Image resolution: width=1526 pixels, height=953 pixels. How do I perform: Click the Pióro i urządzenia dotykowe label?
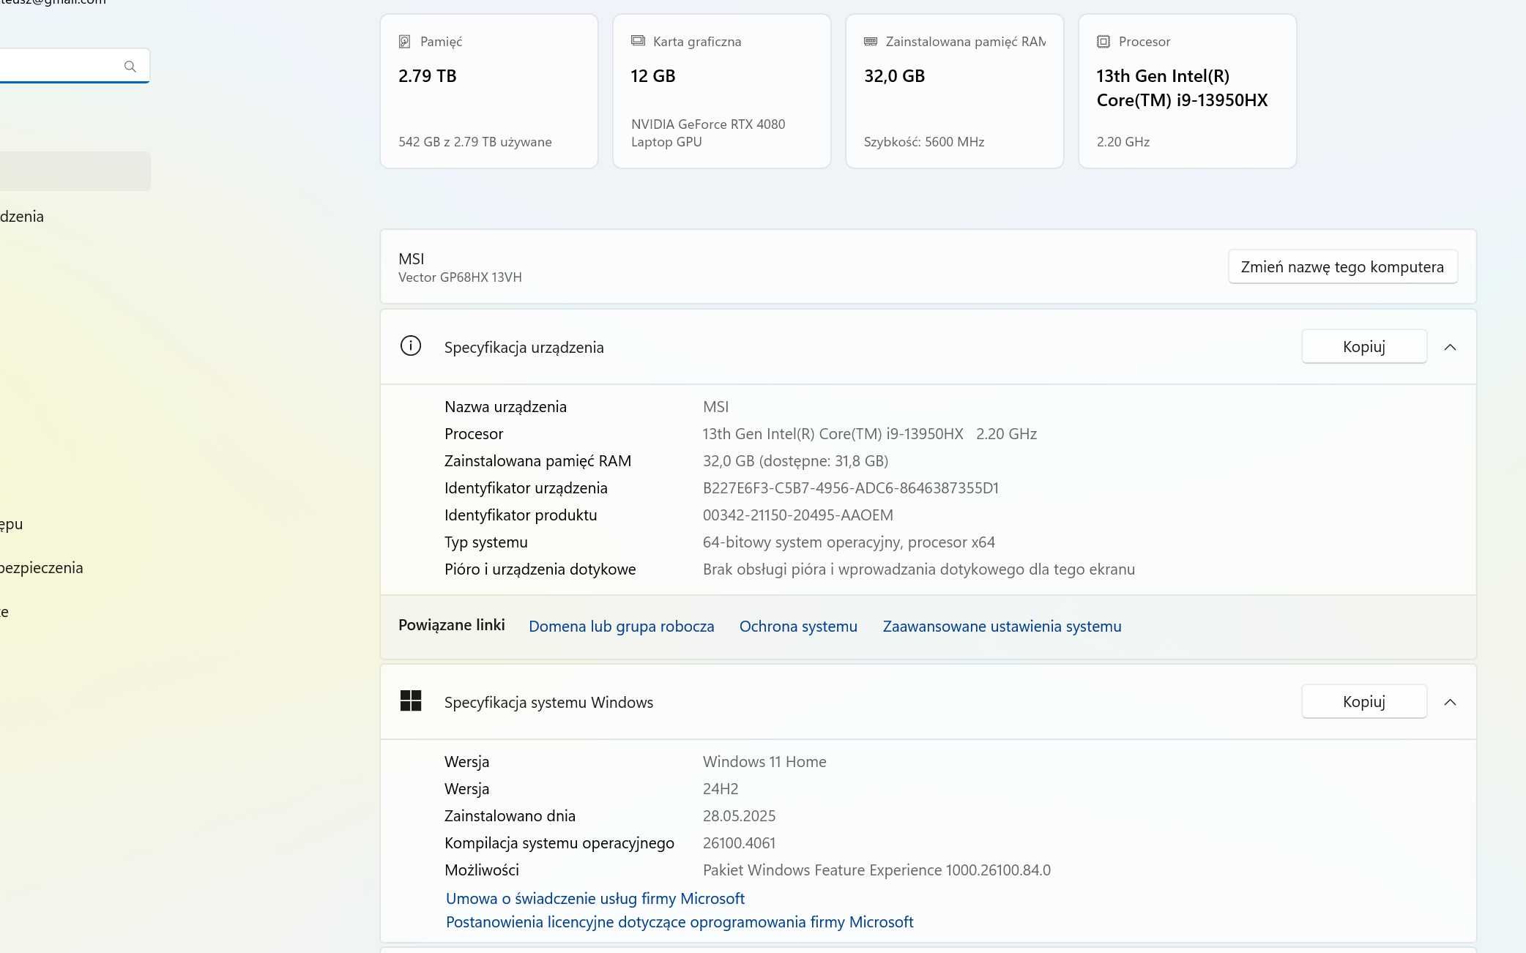click(540, 569)
